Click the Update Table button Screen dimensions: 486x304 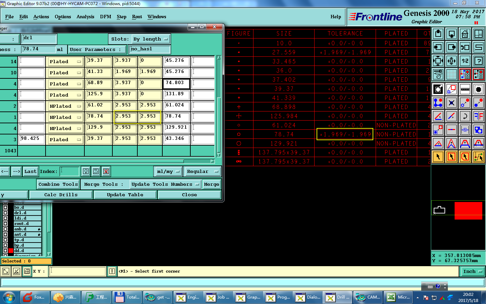[125, 195]
